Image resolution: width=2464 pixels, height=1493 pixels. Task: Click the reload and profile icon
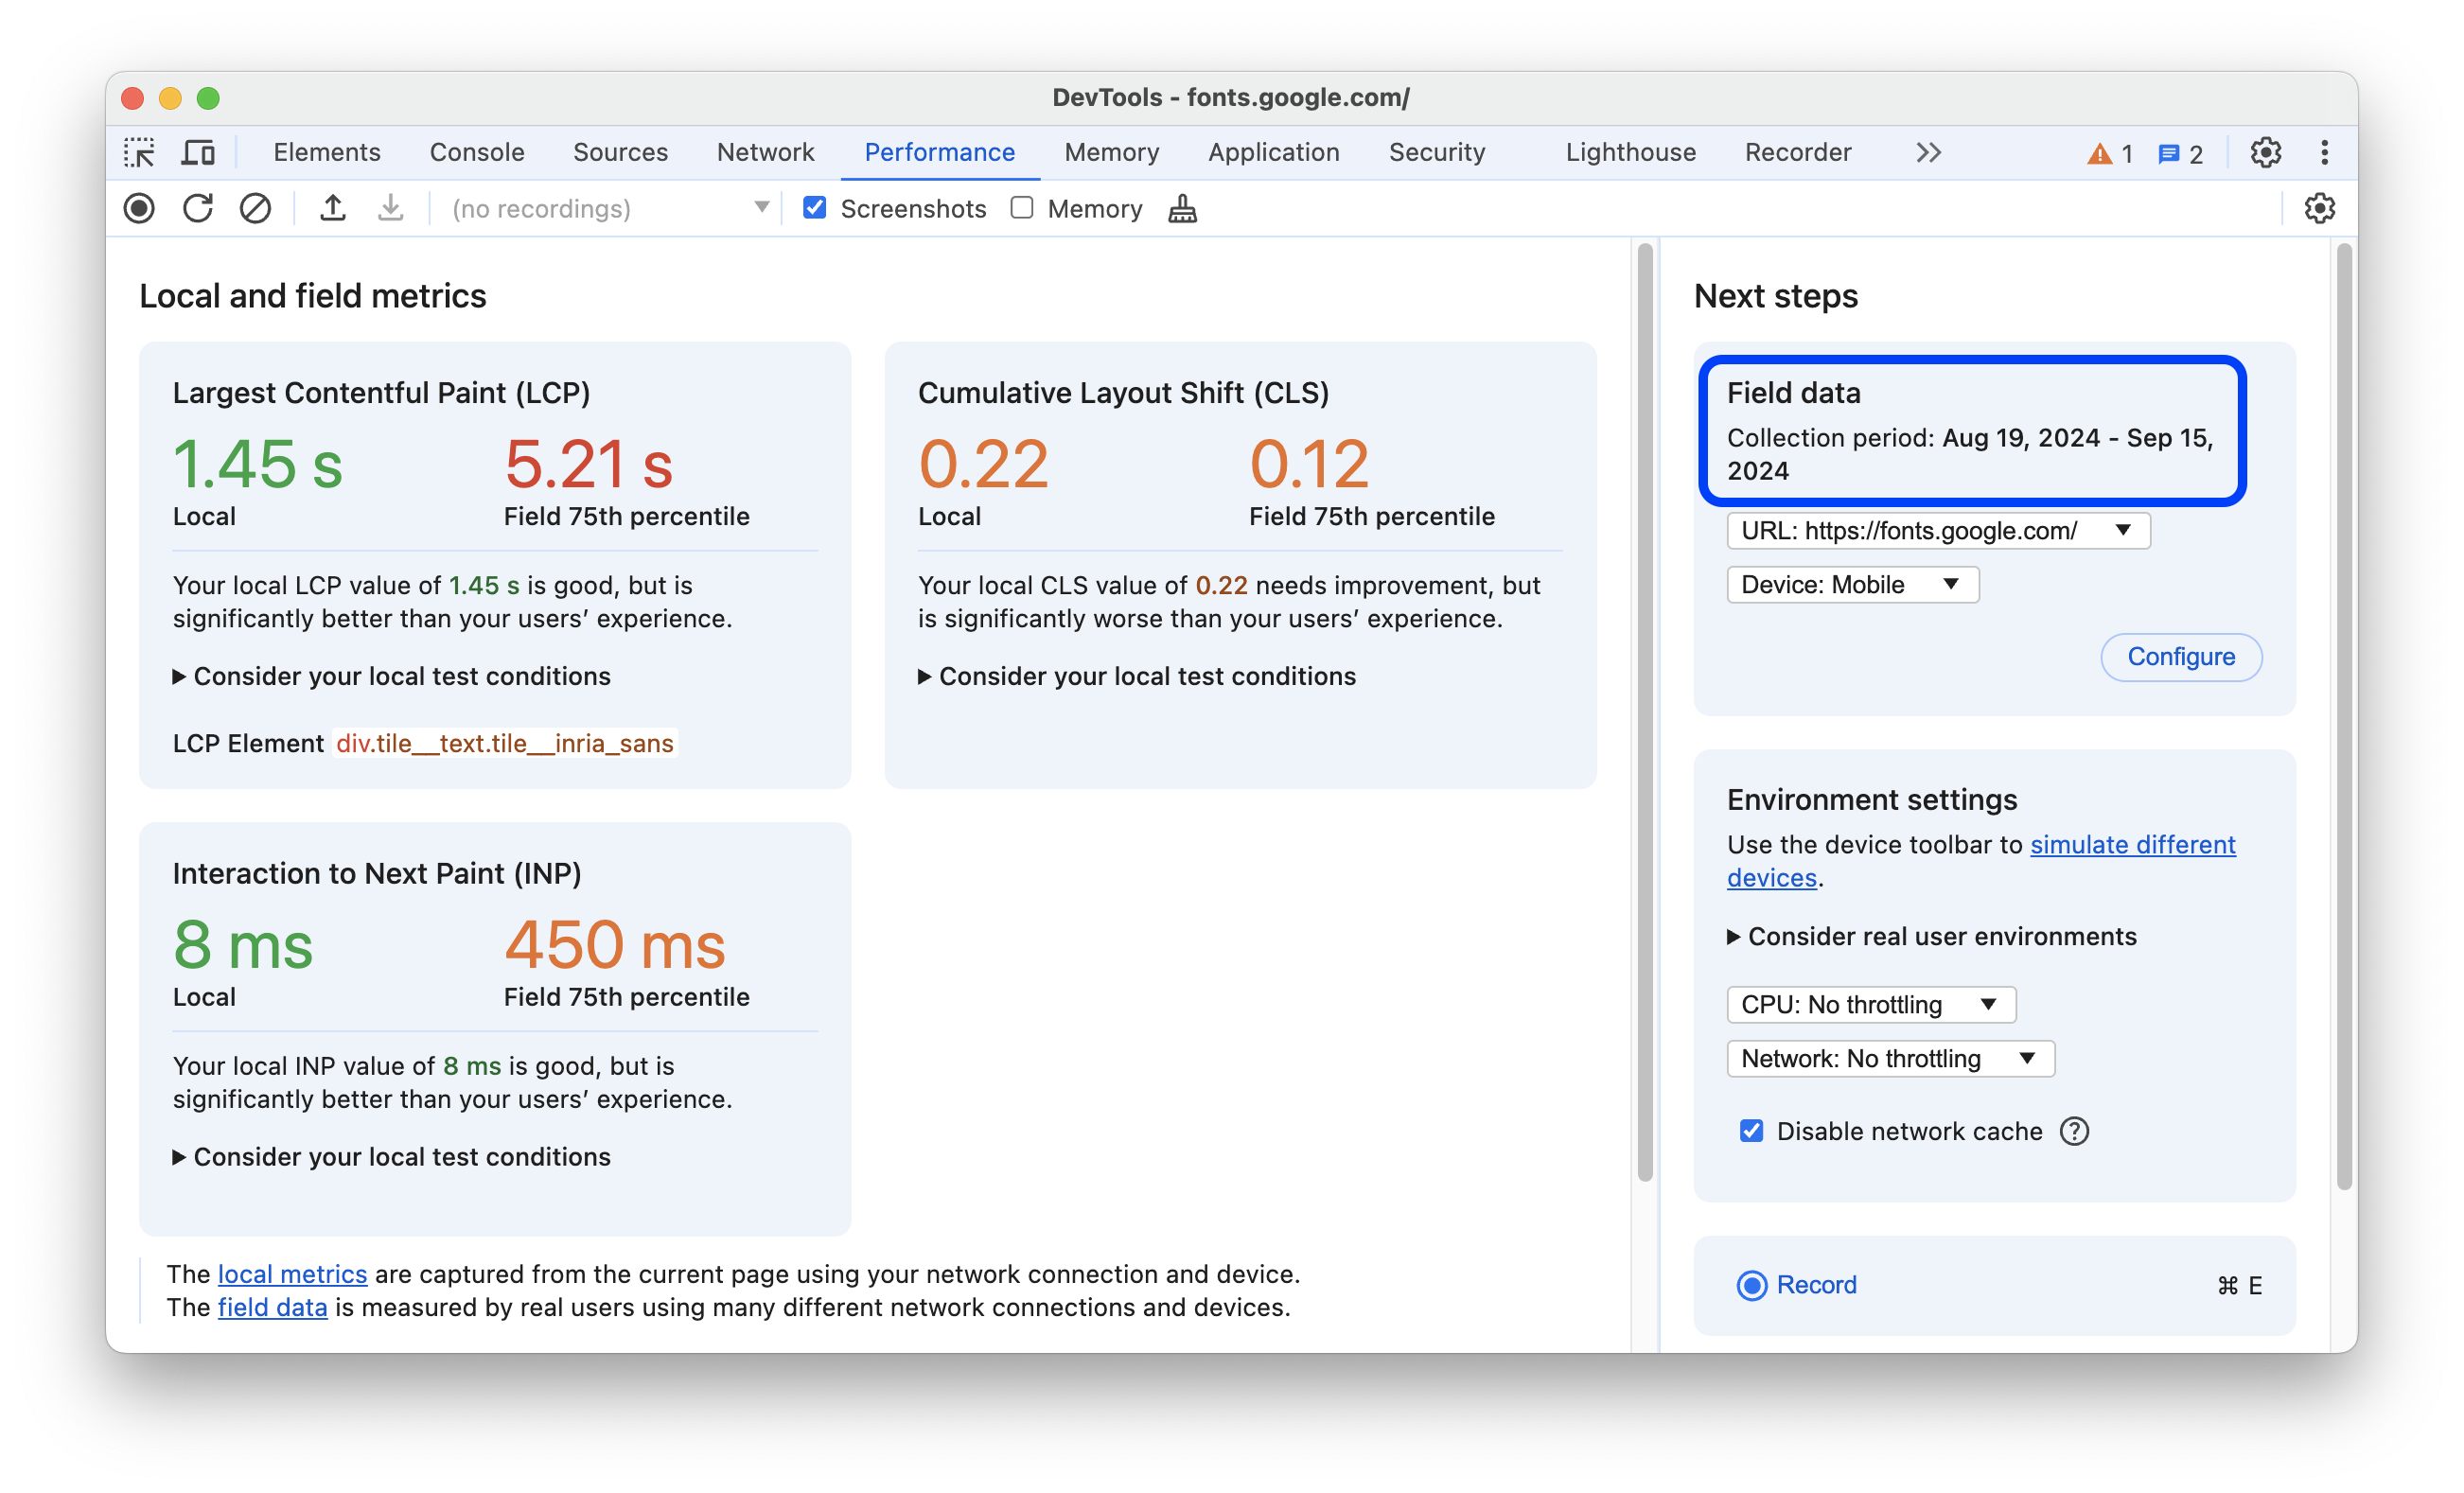pos(195,208)
